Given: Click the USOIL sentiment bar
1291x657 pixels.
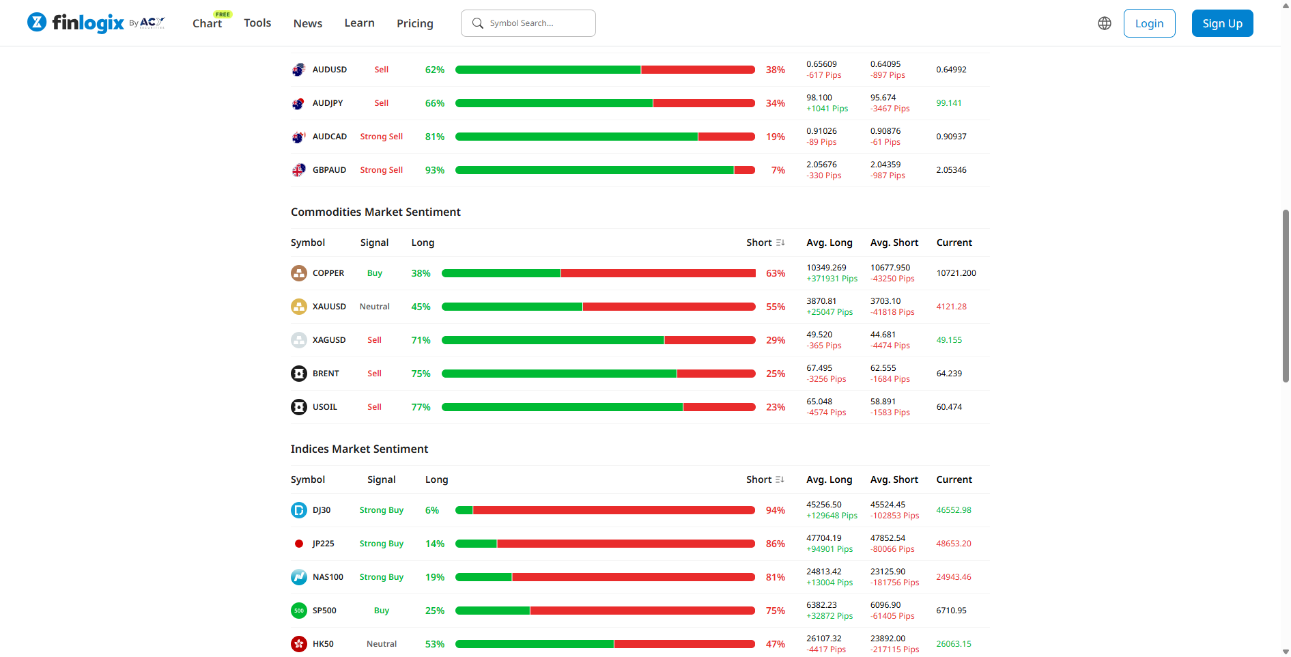Looking at the screenshot, I should point(598,407).
